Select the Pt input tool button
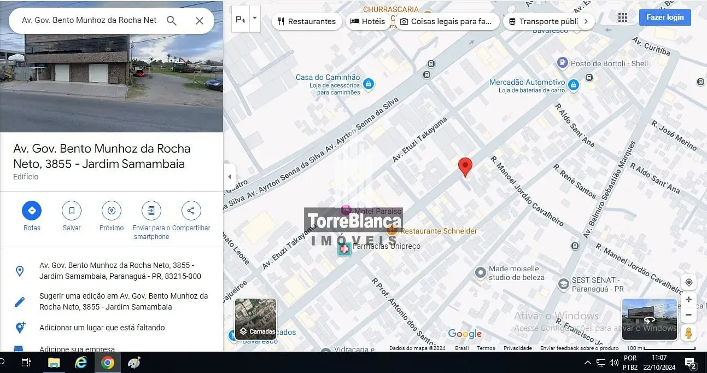The image size is (707, 373). (x=241, y=19)
